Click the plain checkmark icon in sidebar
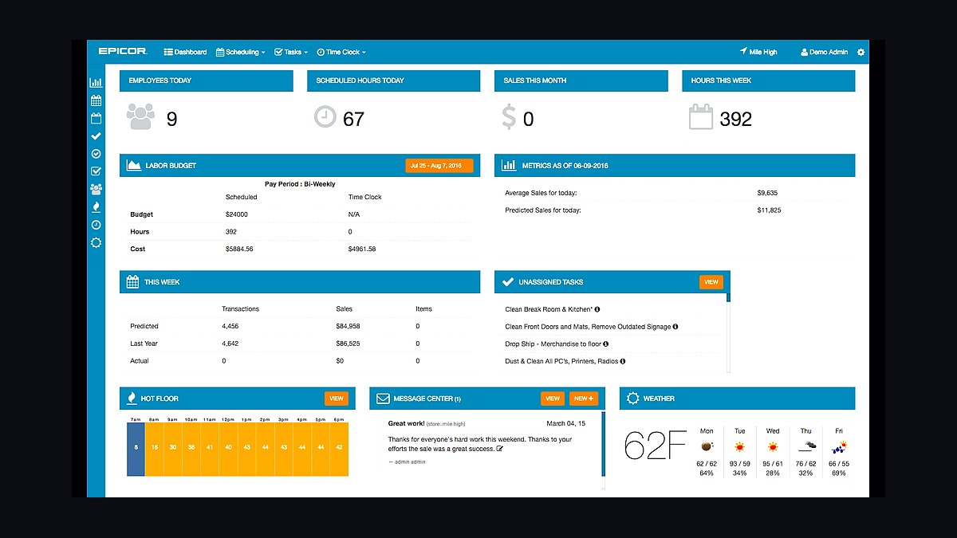Image resolution: width=957 pixels, height=538 pixels. pyautogui.click(x=96, y=136)
